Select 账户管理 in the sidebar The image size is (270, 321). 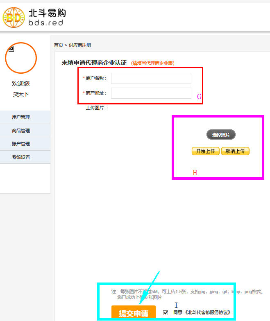[21, 144]
